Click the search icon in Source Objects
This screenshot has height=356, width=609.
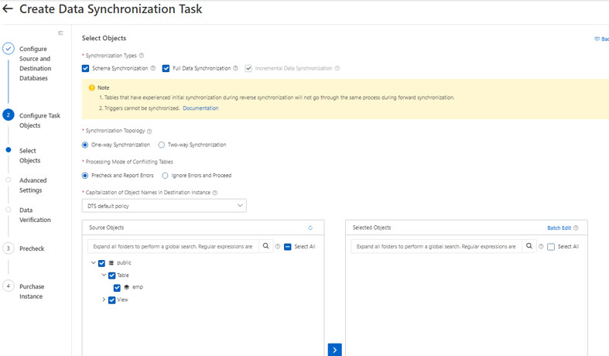tap(266, 246)
